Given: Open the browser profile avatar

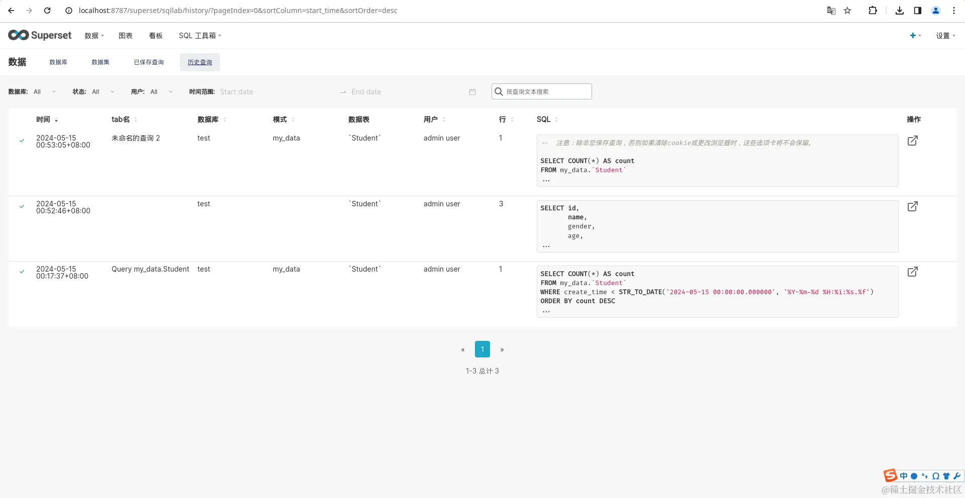Looking at the screenshot, I should (x=936, y=11).
